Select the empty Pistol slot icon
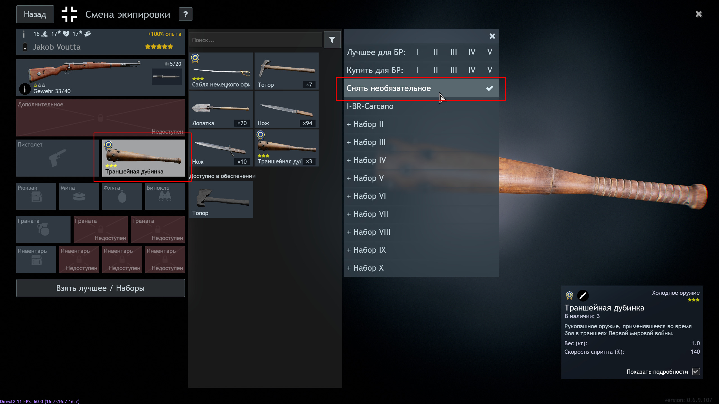The width and height of the screenshot is (719, 404). click(x=57, y=158)
